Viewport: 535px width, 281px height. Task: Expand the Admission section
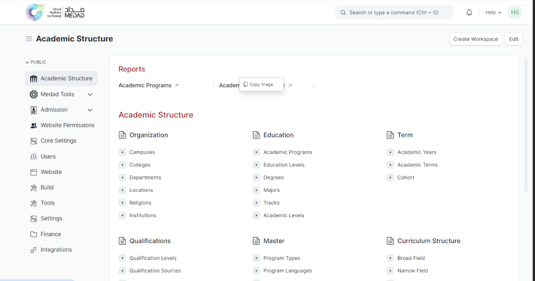tap(90, 110)
